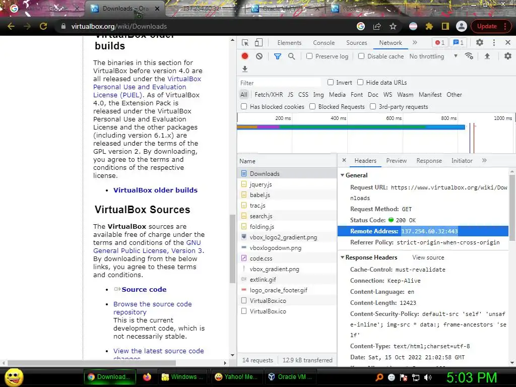
Task: Check the Blocked Requests checkbox
Action: coord(312,107)
